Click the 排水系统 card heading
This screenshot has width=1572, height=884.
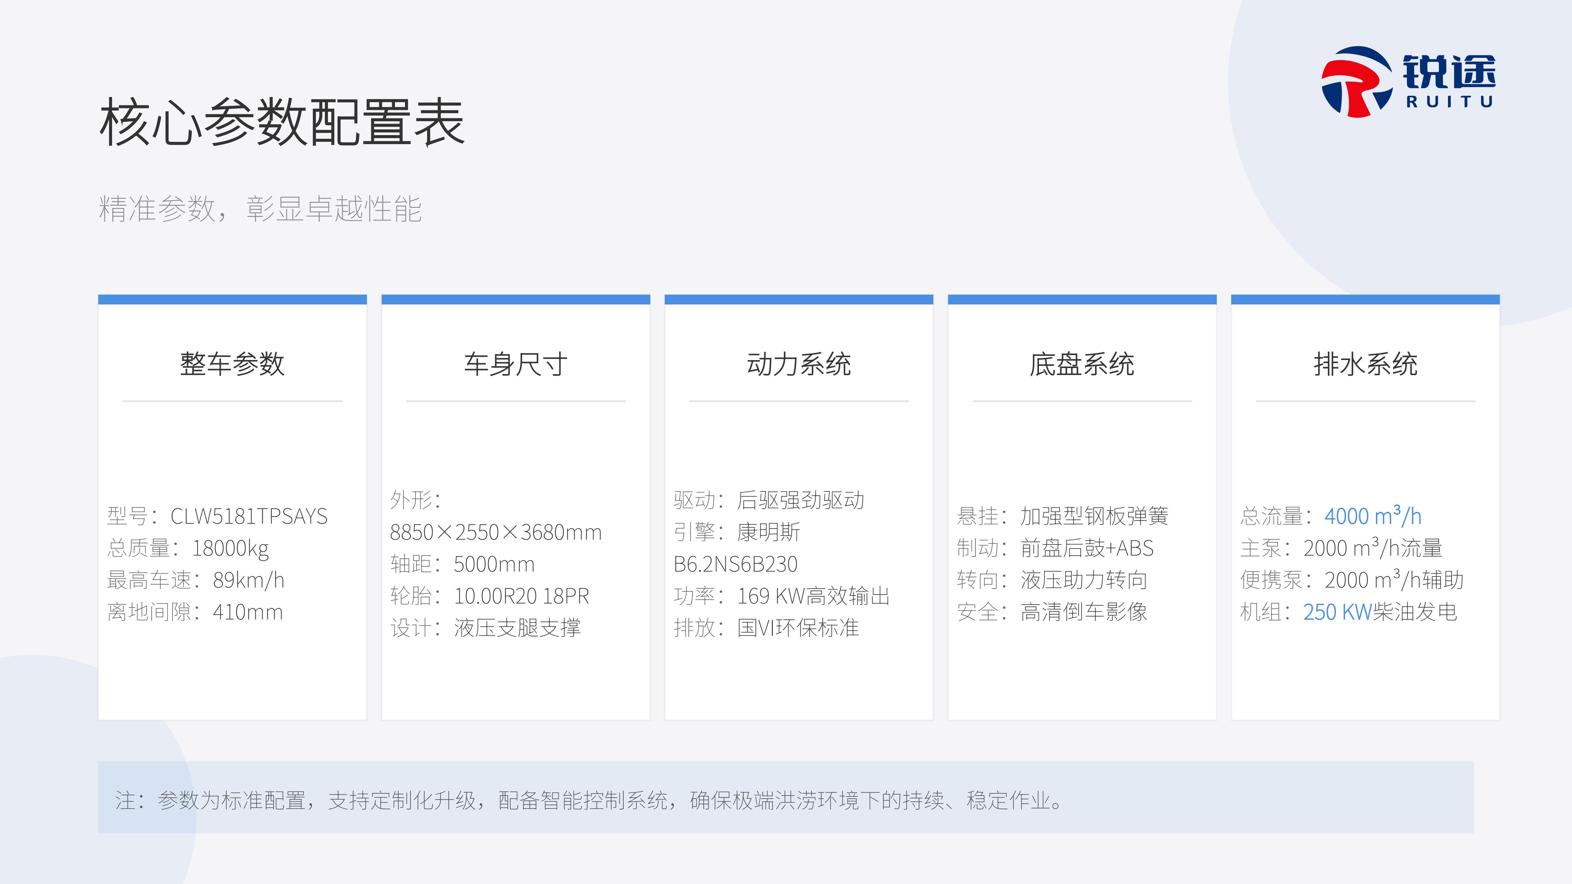(1365, 364)
